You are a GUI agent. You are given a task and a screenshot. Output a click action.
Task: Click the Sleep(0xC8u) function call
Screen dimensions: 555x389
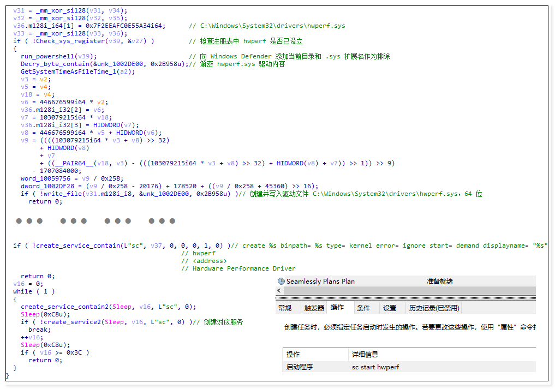click(x=43, y=314)
